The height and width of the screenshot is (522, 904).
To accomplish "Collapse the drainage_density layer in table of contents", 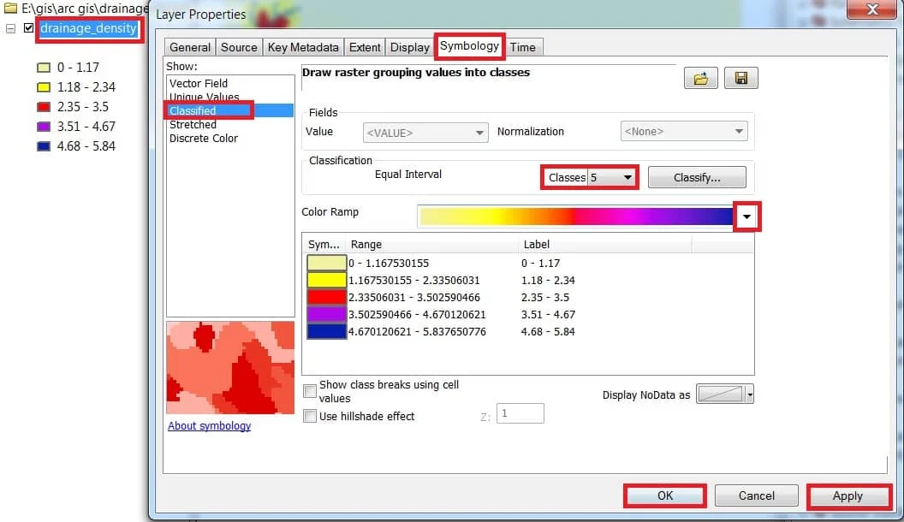I will (9, 27).
